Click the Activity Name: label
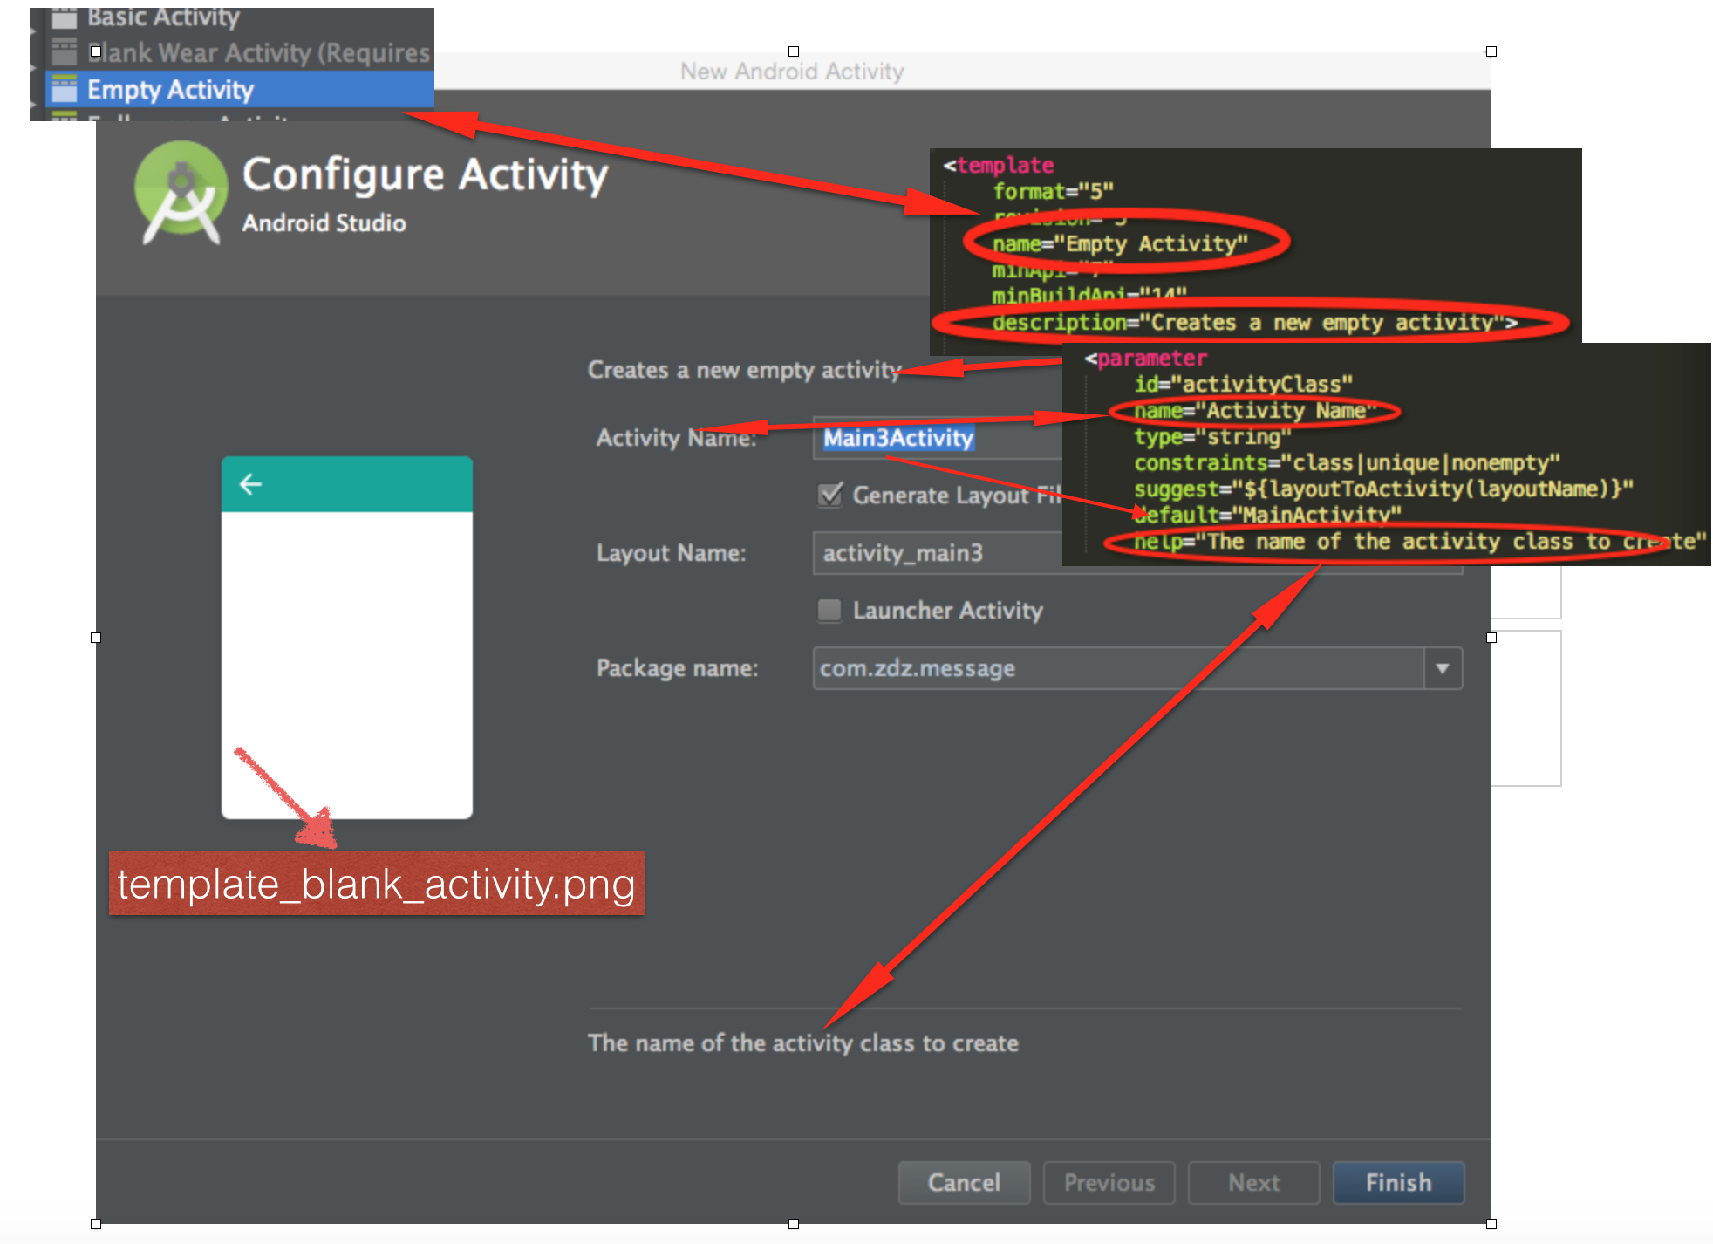 click(676, 438)
